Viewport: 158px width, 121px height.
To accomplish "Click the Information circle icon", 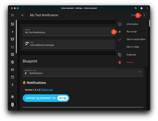I will point(120,24).
